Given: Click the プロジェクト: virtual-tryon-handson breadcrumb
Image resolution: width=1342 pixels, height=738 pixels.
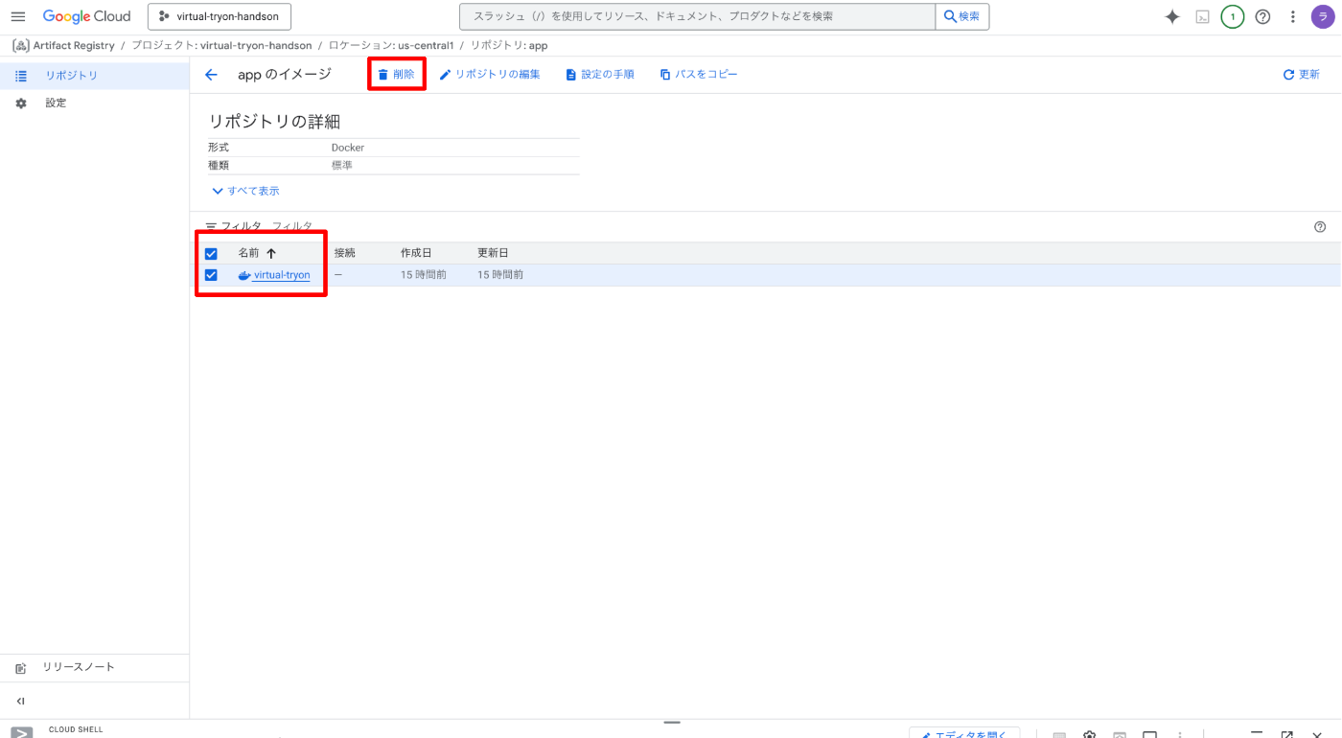Looking at the screenshot, I should pyautogui.click(x=221, y=45).
